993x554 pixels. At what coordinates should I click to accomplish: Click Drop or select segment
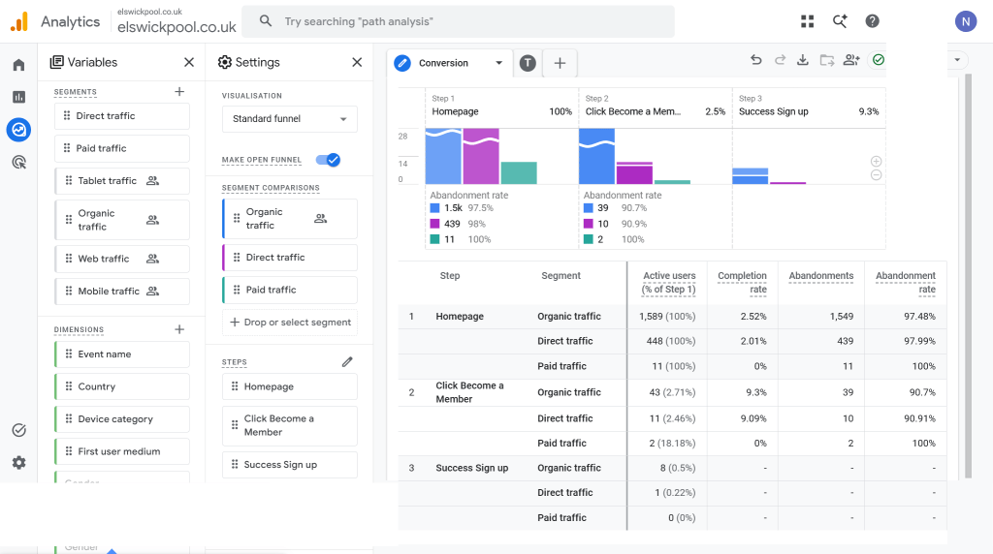coord(290,323)
